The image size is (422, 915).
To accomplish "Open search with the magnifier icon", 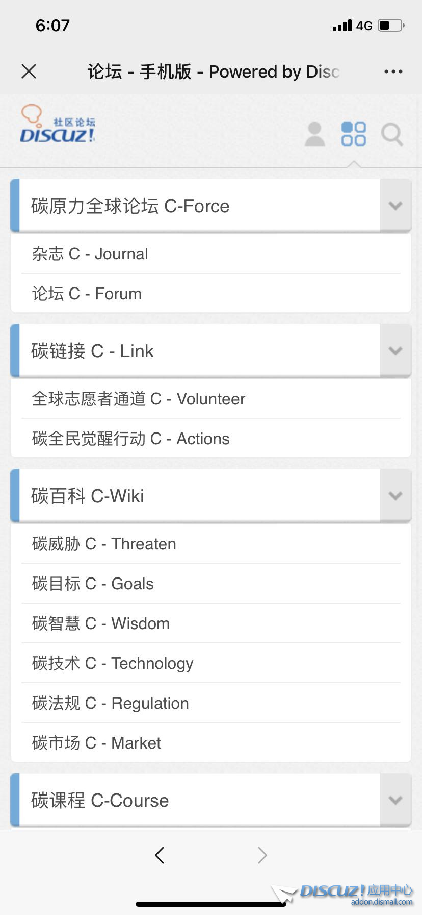I will tap(392, 134).
